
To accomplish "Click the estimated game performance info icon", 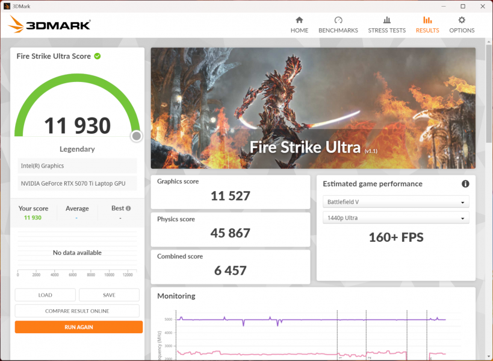I will pyautogui.click(x=465, y=184).
